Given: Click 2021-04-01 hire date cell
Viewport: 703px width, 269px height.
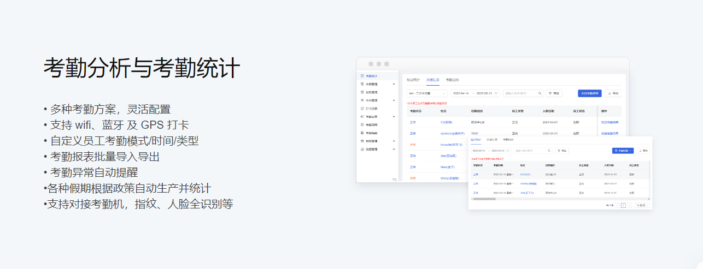Looking at the screenshot, I should [x=550, y=122].
